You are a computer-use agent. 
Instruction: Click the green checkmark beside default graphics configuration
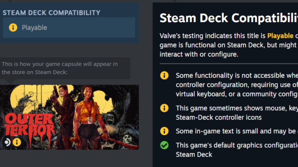coord(164,145)
